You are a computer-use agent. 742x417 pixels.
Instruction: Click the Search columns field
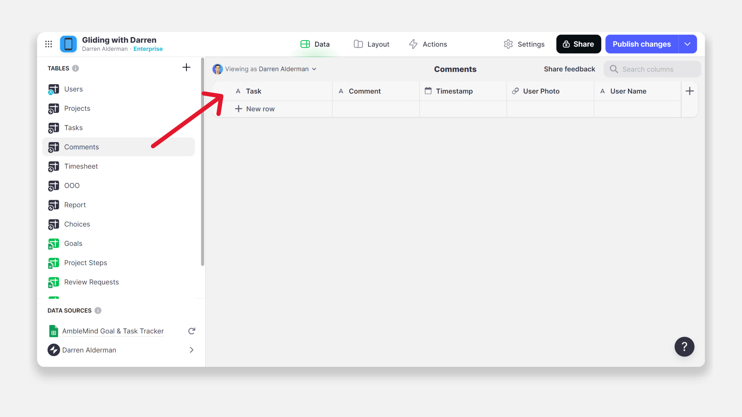(x=653, y=69)
